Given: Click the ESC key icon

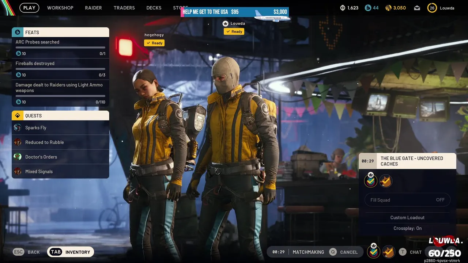Looking at the screenshot, I should 19,252.
